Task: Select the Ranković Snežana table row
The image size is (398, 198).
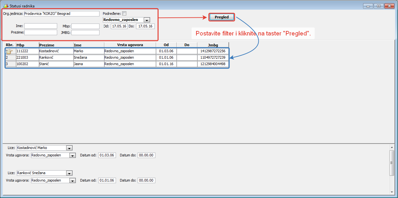Action: [x=117, y=58]
